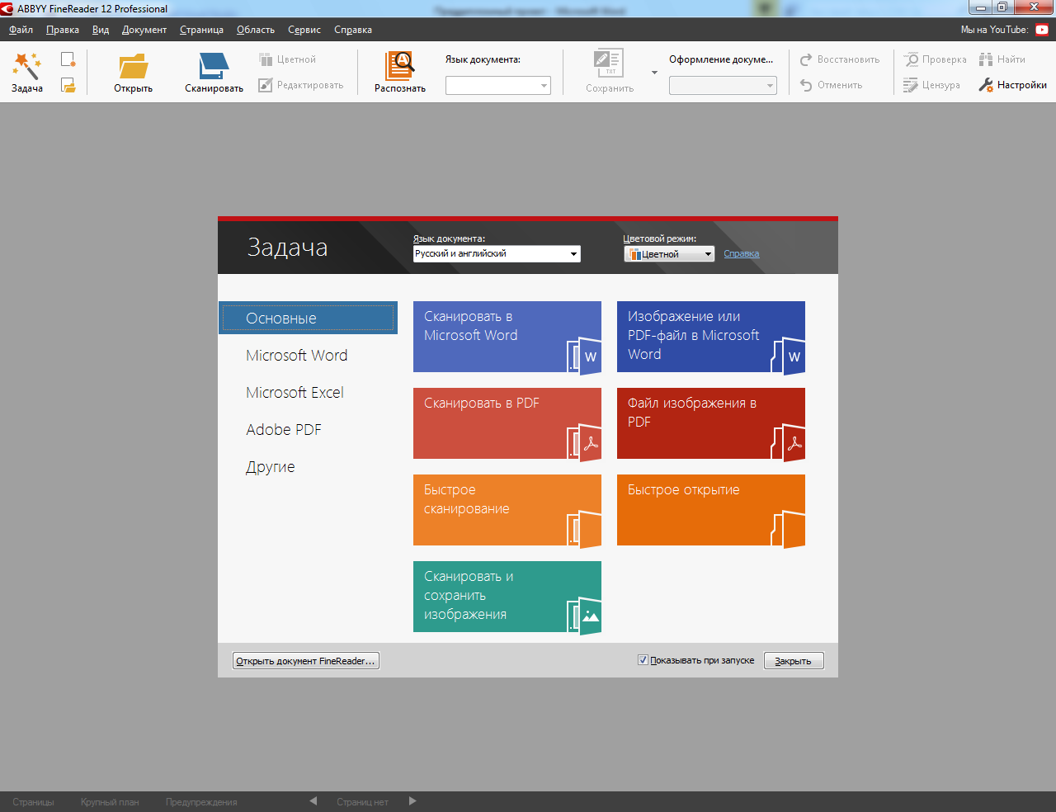Viewport: 1056px width, 812px height.
Task: Click previous page arrow in status bar
Action: click(x=313, y=801)
